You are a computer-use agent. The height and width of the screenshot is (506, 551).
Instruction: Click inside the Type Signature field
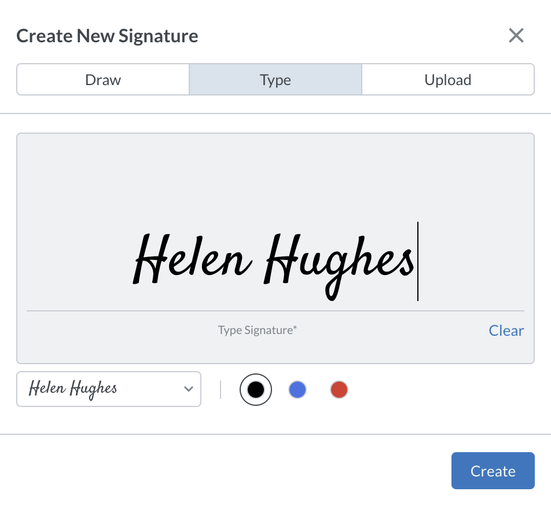click(276, 261)
